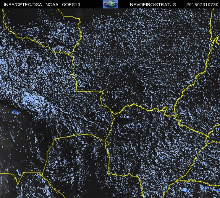
Task: Click the CPTEC logo in the header
Action: point(110,4)
